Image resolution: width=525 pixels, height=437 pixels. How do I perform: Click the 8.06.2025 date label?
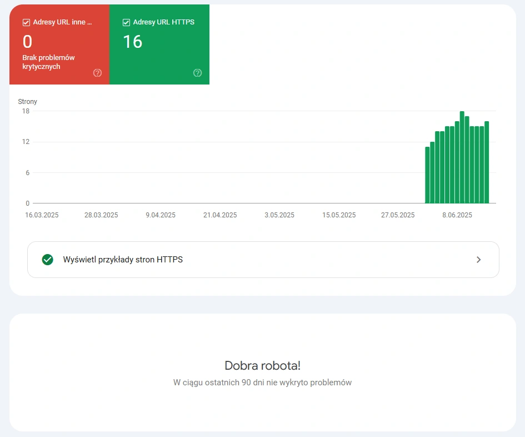pos(457,215)
